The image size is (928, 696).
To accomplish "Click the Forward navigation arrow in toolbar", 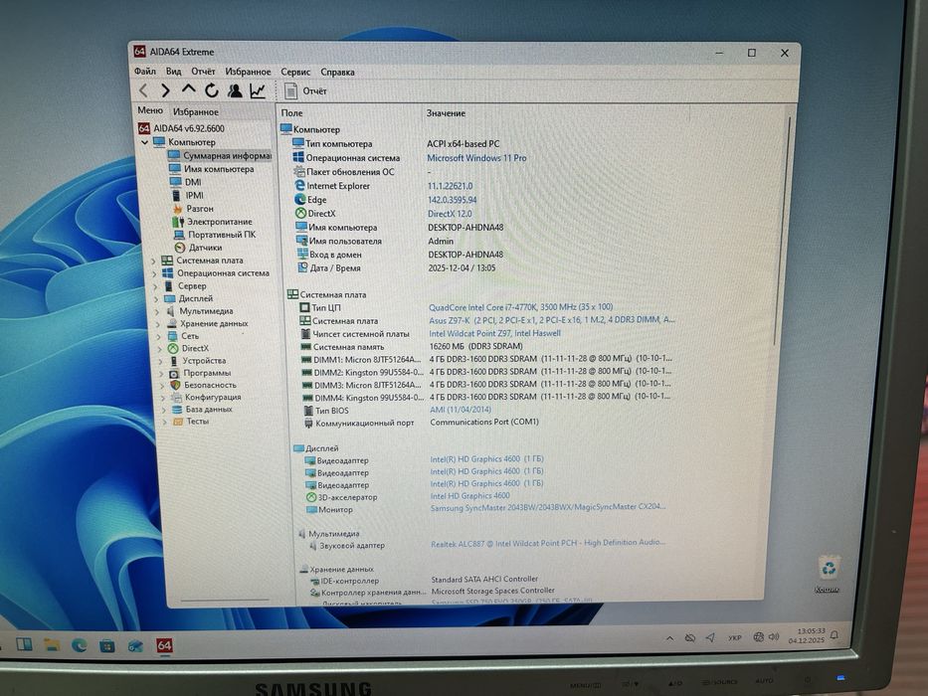I will 165,90.
